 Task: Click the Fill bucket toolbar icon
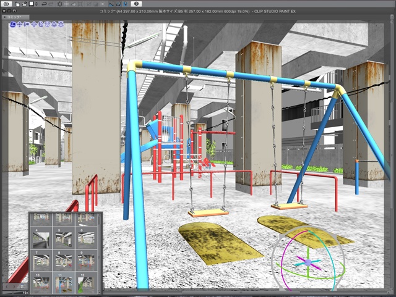click(x=73, y=4)
